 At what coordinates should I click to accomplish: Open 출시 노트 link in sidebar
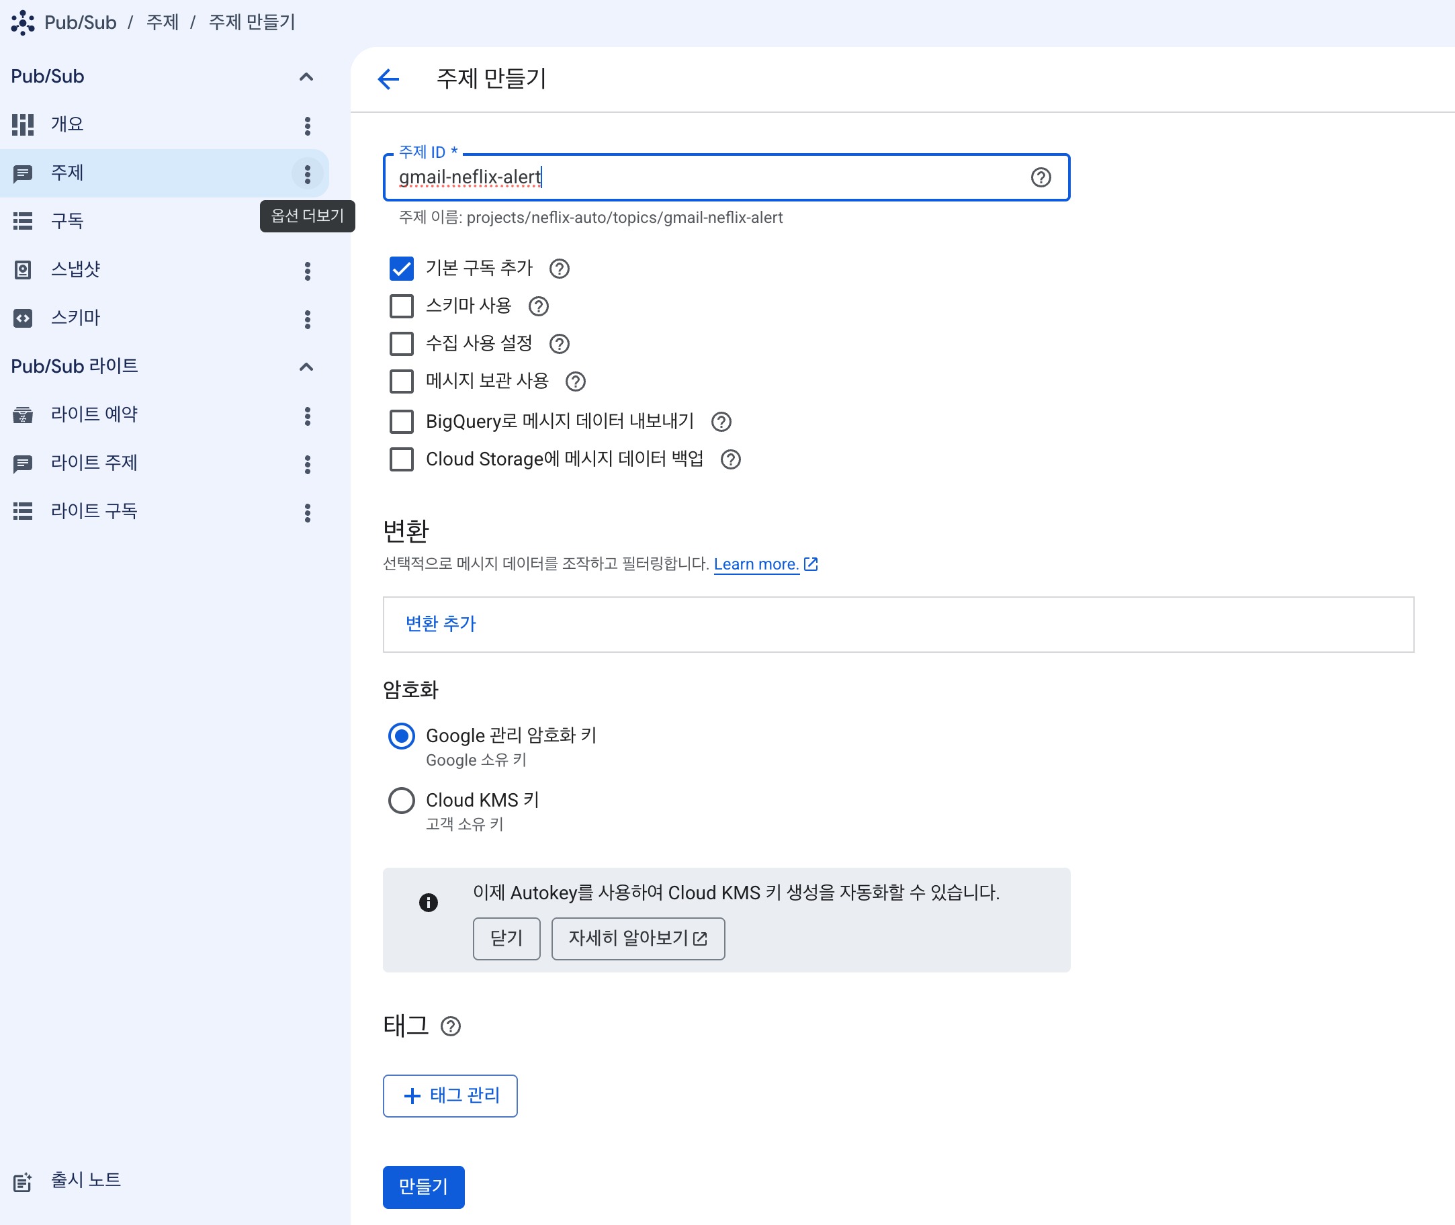(x=85, y=1180)
